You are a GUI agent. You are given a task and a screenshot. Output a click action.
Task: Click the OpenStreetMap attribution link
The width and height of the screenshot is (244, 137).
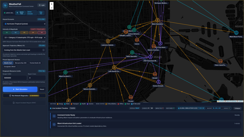pyautogui.click(x=231, y=101)
